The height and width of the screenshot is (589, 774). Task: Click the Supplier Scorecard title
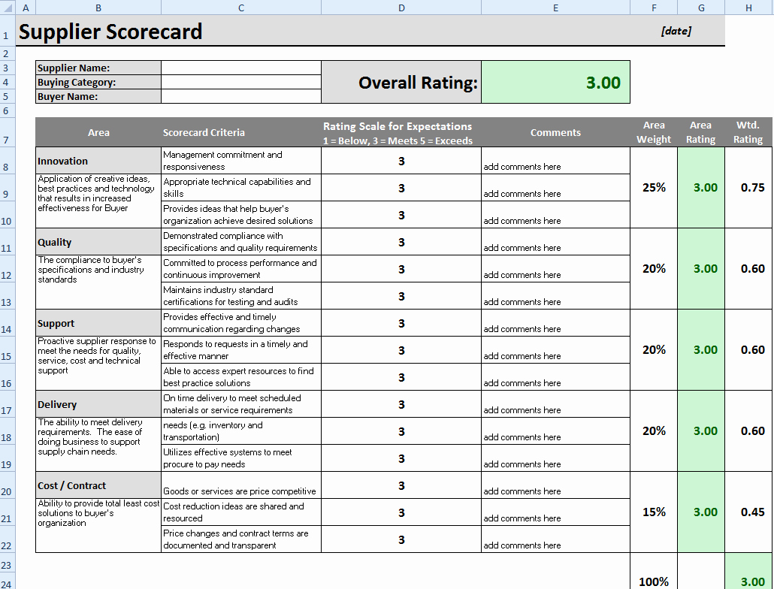(x=110, y=31)
